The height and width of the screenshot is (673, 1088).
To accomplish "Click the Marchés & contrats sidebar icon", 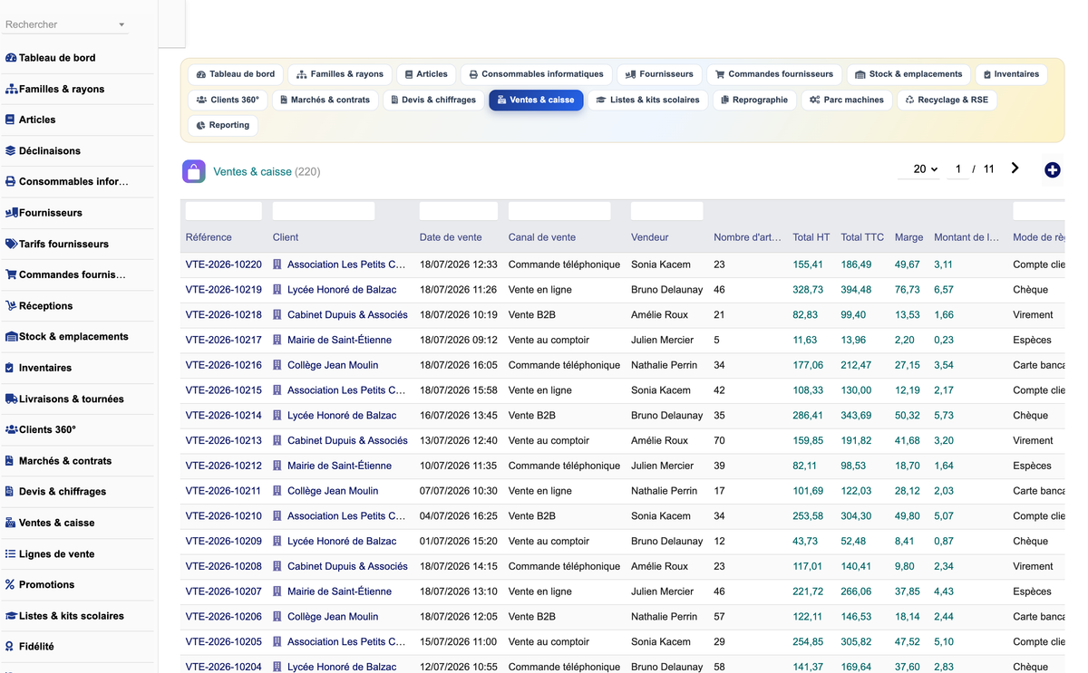I will click(10, 461).
